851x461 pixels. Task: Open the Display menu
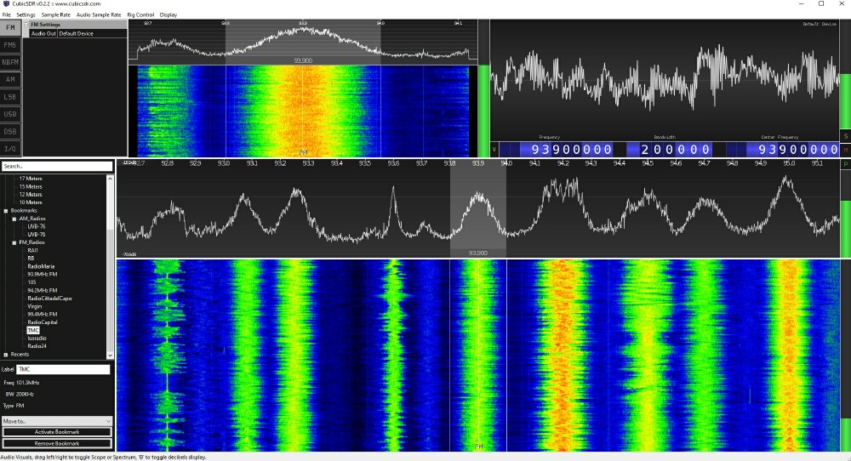[x=168, y=14]
